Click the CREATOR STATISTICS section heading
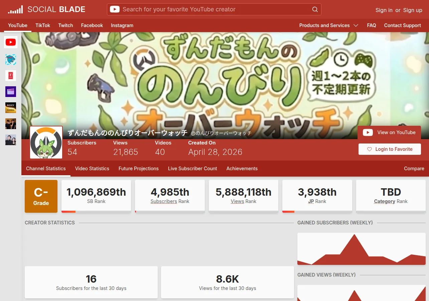Viewport: 429px width, 301px height. tap(50, 223)
